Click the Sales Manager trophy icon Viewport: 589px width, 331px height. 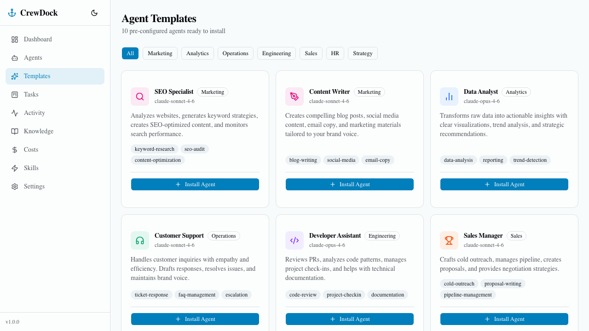pyautogui.click(x=449, y=240)
